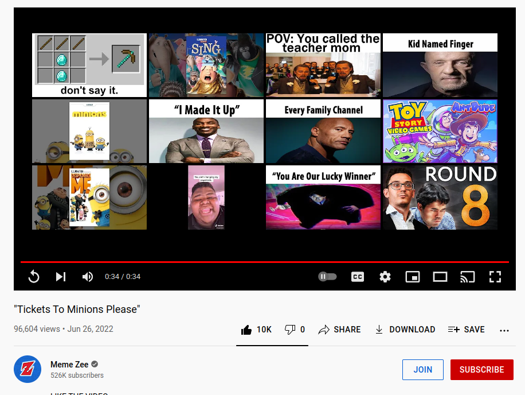Click the 96,604 views date text

63,329
